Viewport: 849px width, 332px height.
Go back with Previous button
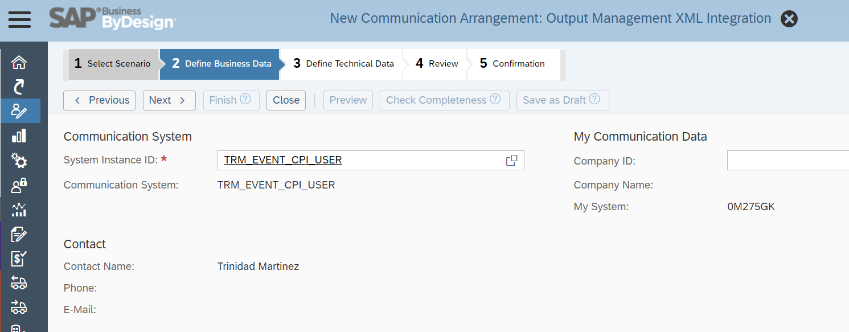(x=100, y=100)
